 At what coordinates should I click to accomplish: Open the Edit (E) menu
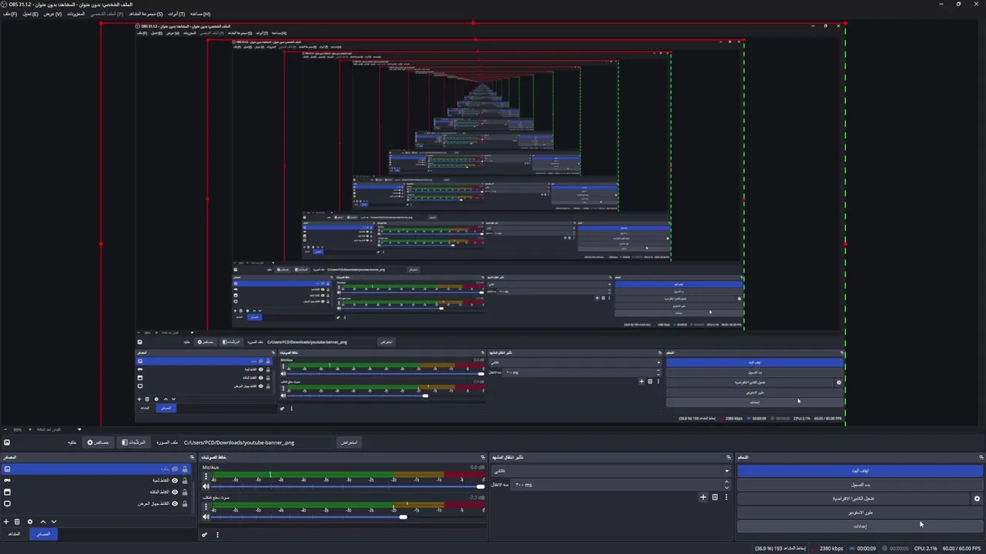(30, 14)
